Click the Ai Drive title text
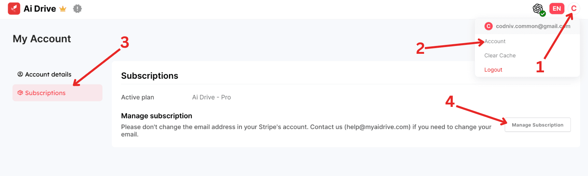The width and height of the screenshot is (588, 176). pos(40,9)
